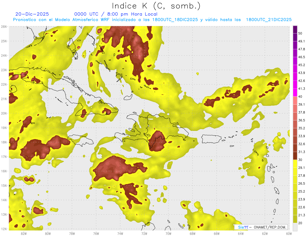Select the 21N latitude label
The image size is (307, 237).
4,99
